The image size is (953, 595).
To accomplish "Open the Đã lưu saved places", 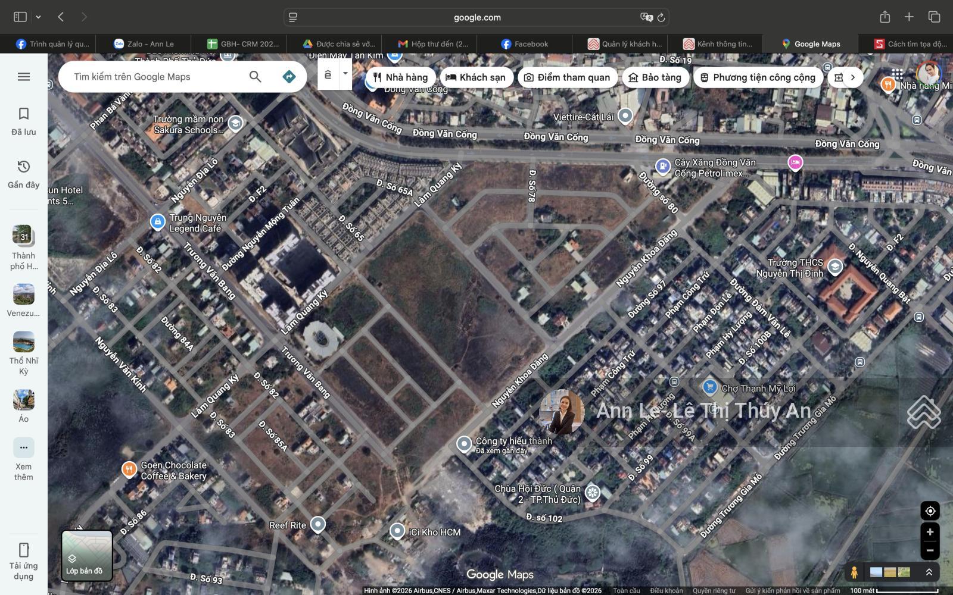I will point(24,121).
